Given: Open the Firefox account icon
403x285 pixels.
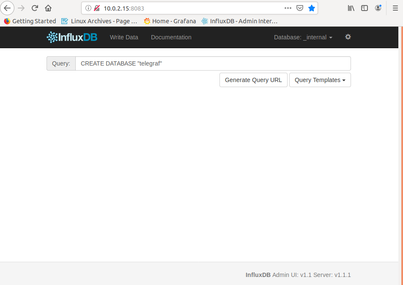Looking at the screenshot, I should 378,8.
